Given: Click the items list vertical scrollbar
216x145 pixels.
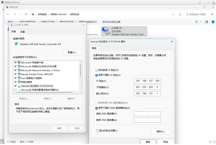Looking at the screenshot, I should point(80,70).
